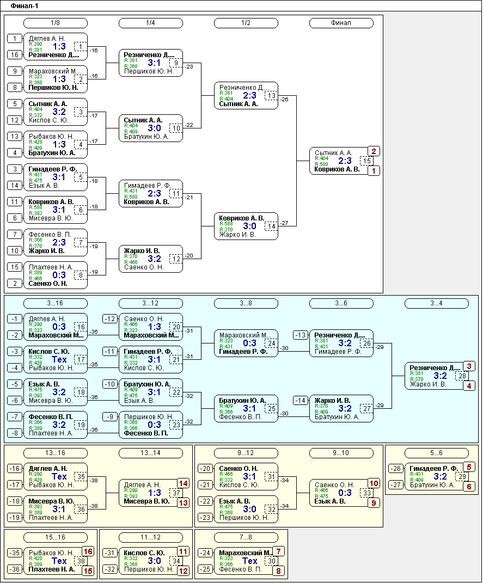This screenshot has width=483, height=583.
Task: Select match Сытник vs Кислов 3:2
Action: coord(56,112)
